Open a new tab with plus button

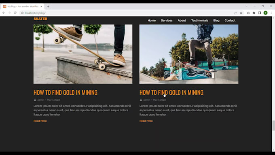tap(48, 6)
